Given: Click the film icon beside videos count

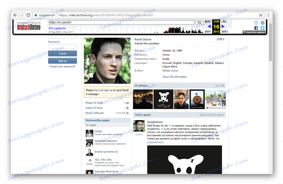Looking at the screenshot, I should (127, 108).
